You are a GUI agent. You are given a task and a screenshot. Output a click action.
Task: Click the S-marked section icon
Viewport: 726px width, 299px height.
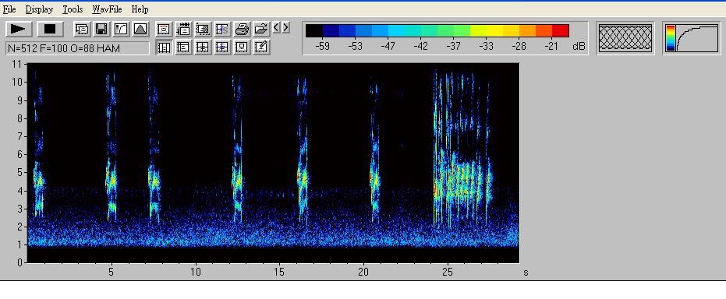click(x=222, y=29)
